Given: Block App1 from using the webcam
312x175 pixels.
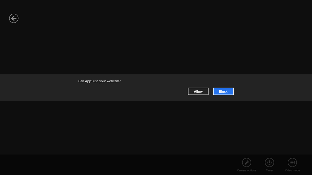Looking at the screenshot, I should click(223, 91).
